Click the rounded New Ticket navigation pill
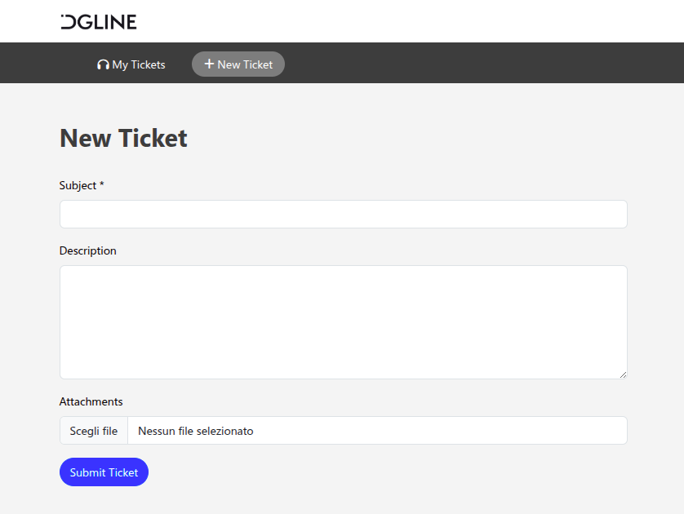 (238, 64)
